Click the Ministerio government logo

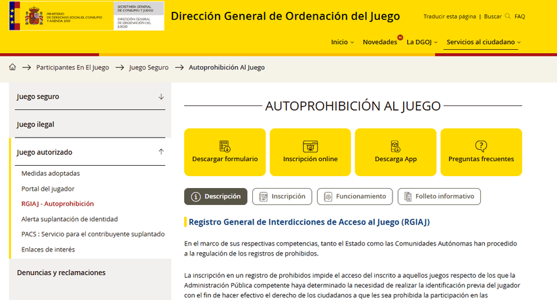59,17
